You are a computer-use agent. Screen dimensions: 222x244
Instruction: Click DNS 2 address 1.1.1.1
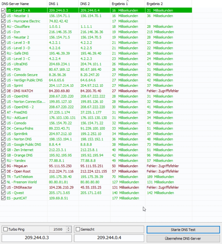click(86, 26)
